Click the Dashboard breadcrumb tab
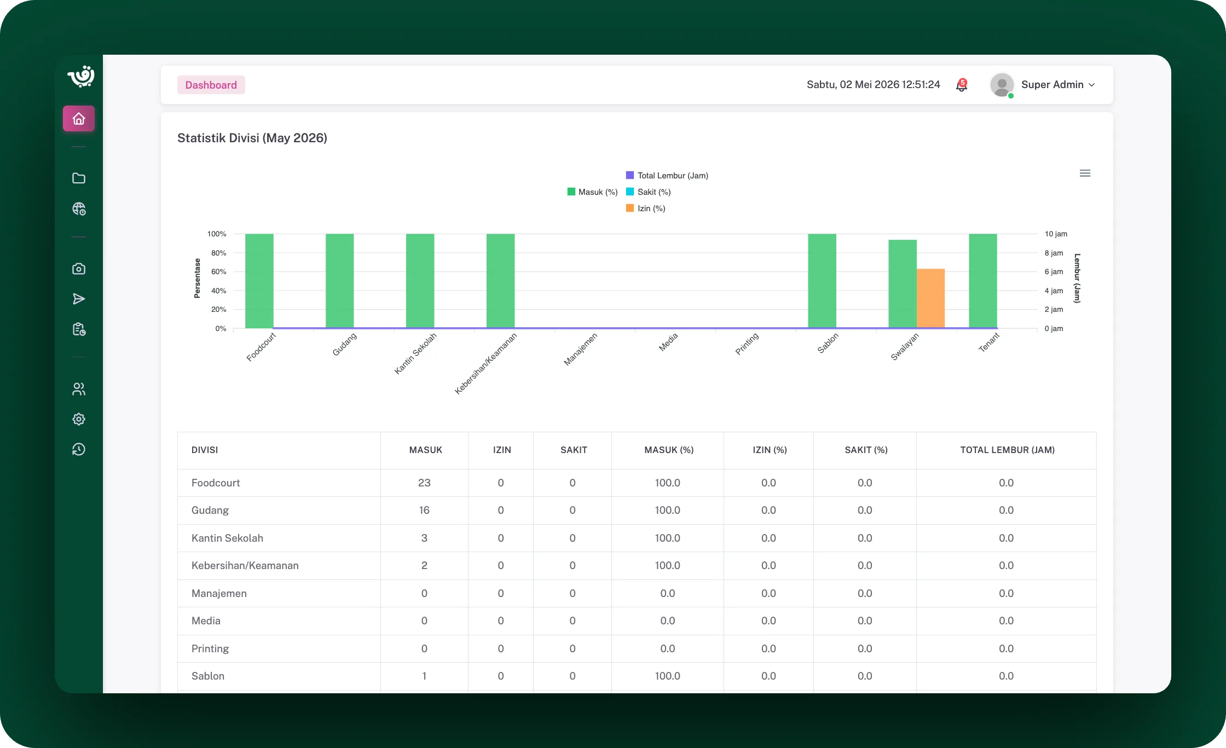 211,85
